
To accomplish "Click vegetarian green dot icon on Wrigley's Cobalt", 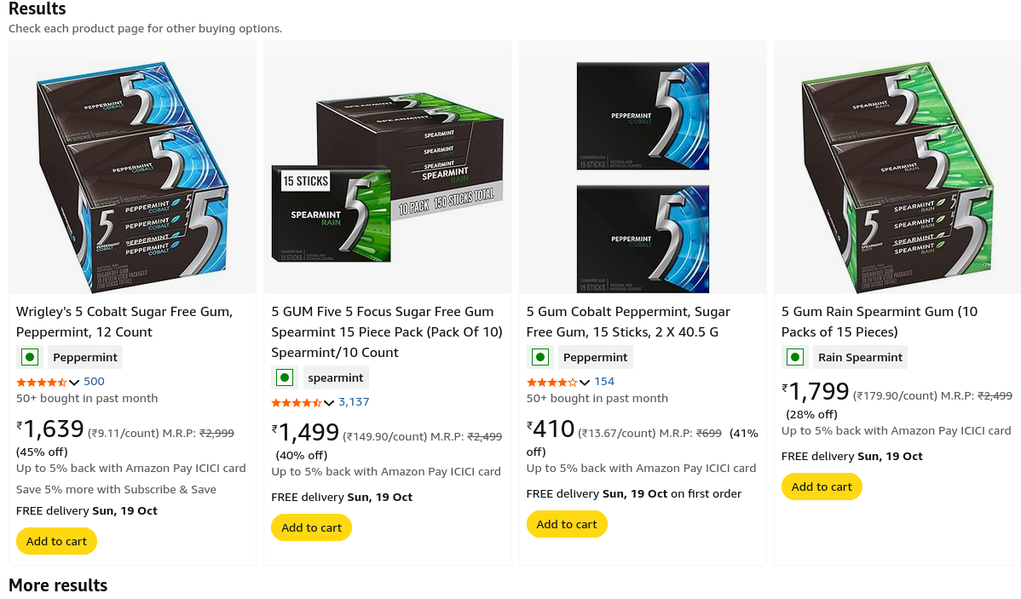I will click(30, 357).
